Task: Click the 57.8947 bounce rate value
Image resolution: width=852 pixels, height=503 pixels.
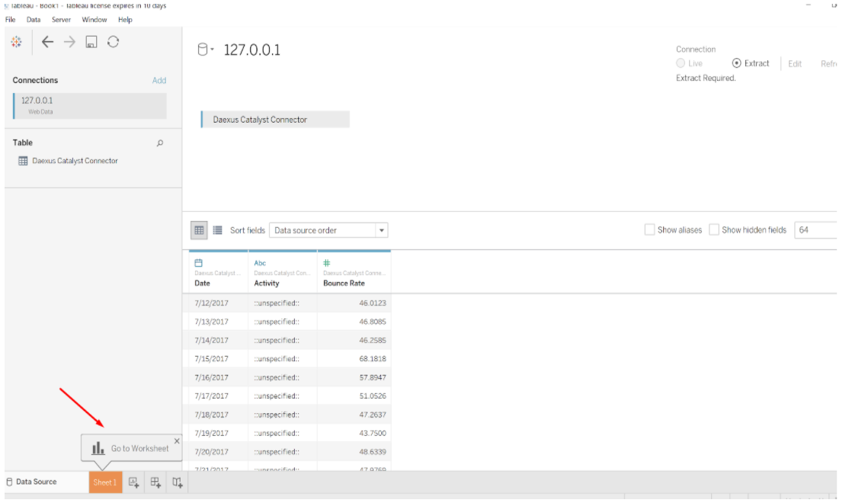Action: 372,377
